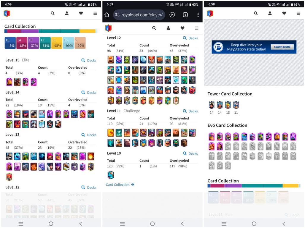The width and height of the screenshot is (305, 228).
Task: Click LEARN MORE on the PlayStation ad
Action: coord(282,47)
